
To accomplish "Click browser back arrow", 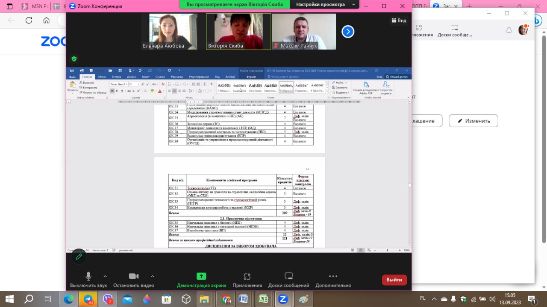I will click(11, 20).
